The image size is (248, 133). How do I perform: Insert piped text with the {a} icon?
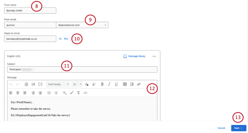(33, 84)
